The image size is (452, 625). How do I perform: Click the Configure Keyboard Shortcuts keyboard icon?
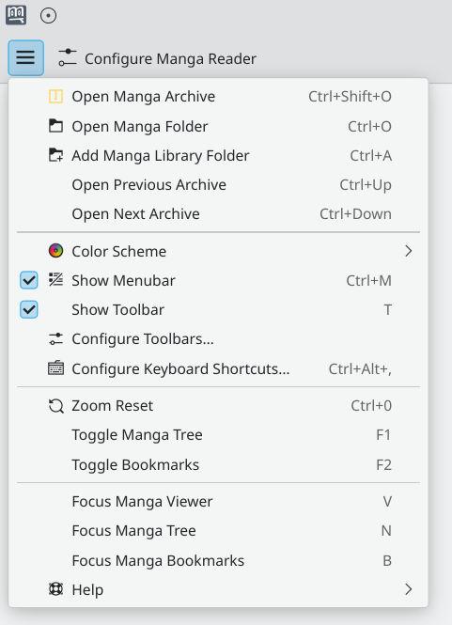(55, 368)
